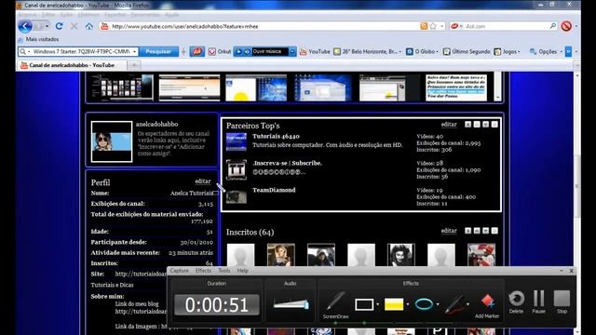Viewport: 596px width, 335px height.
Task: Open the Effects menu in recorder
Action: coord(203,271)
